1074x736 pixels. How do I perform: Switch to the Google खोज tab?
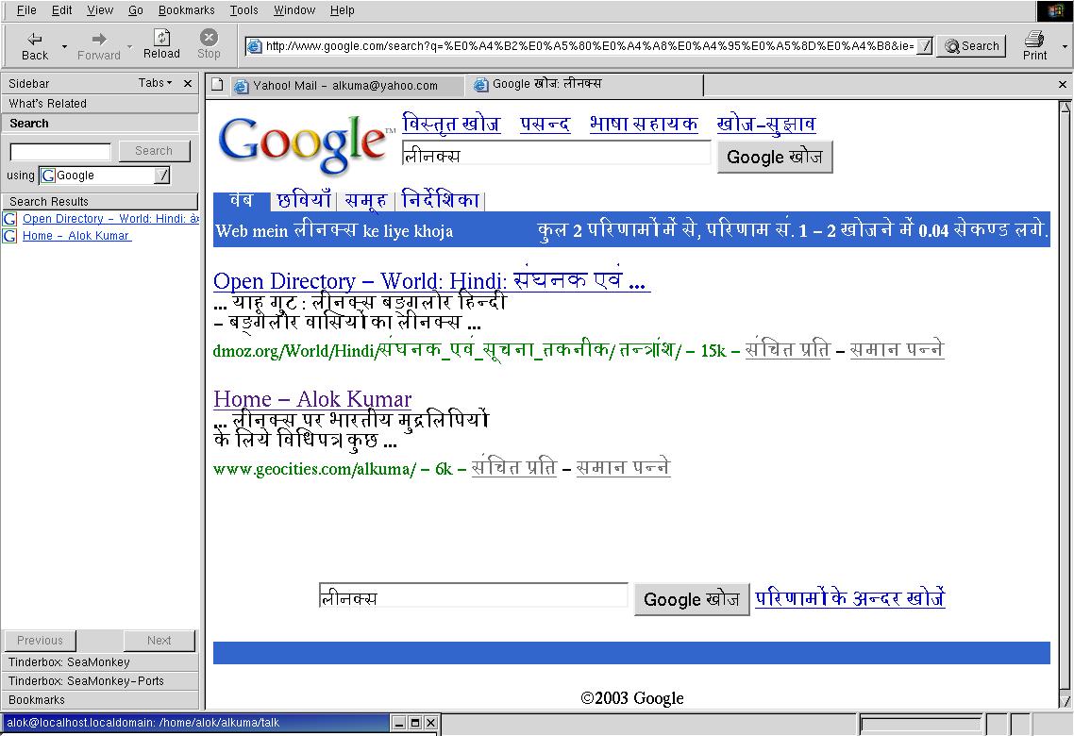click(585, 84)
